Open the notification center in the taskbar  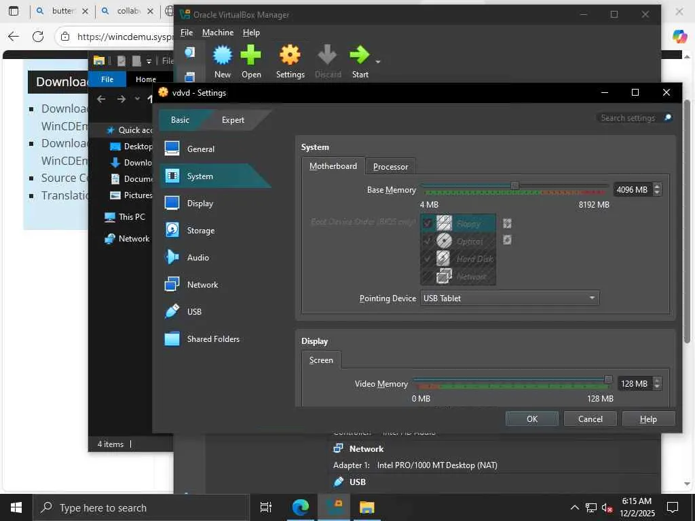click(673, 507)
